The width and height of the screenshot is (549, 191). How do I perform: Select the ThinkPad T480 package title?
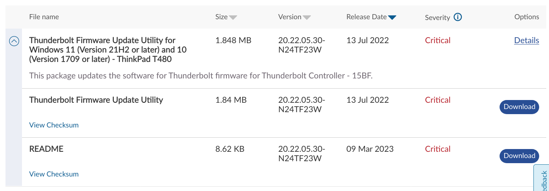(102, 50)
